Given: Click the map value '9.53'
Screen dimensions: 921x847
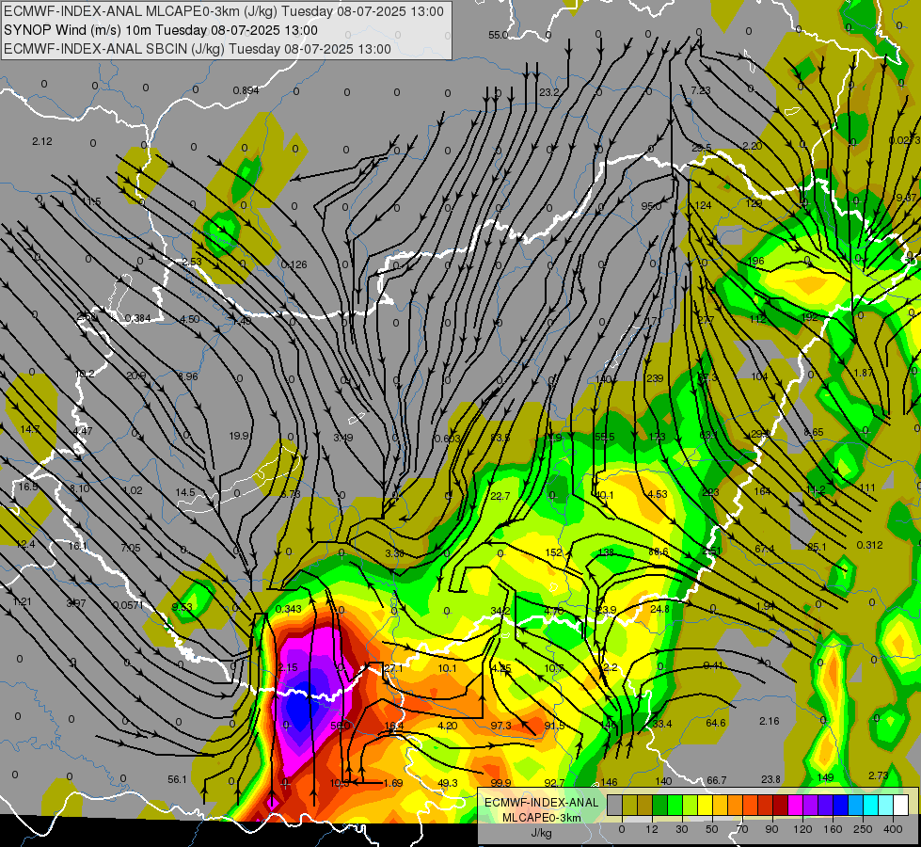Looking at the screenshot, I should click(183, 607).
